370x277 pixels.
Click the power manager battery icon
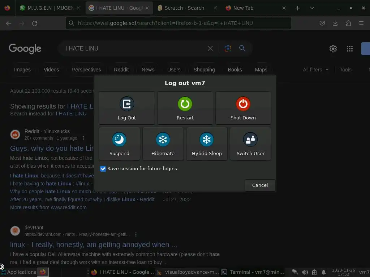(314, 272)
